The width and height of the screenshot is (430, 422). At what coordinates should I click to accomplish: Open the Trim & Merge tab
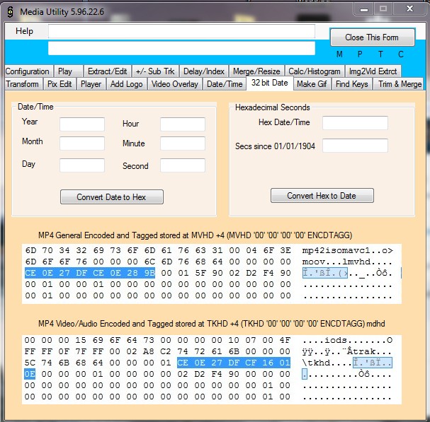400,84
